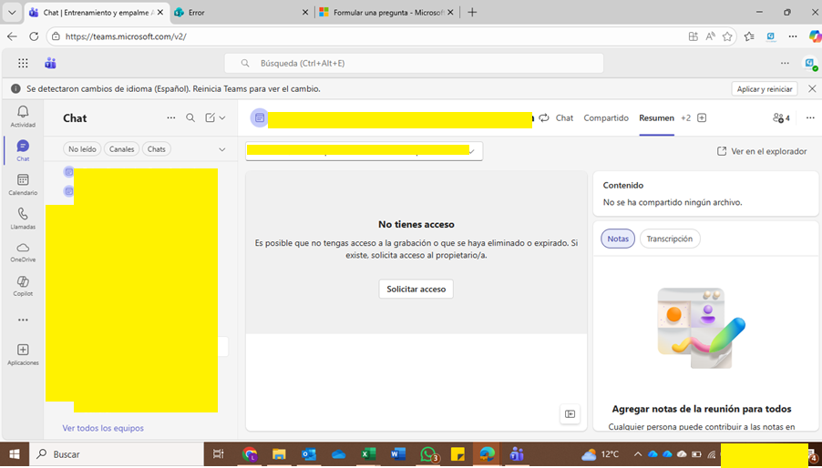822x468 pixels.
Task: Open Copilot in Teams sidebar
Action: coord(23,286)
